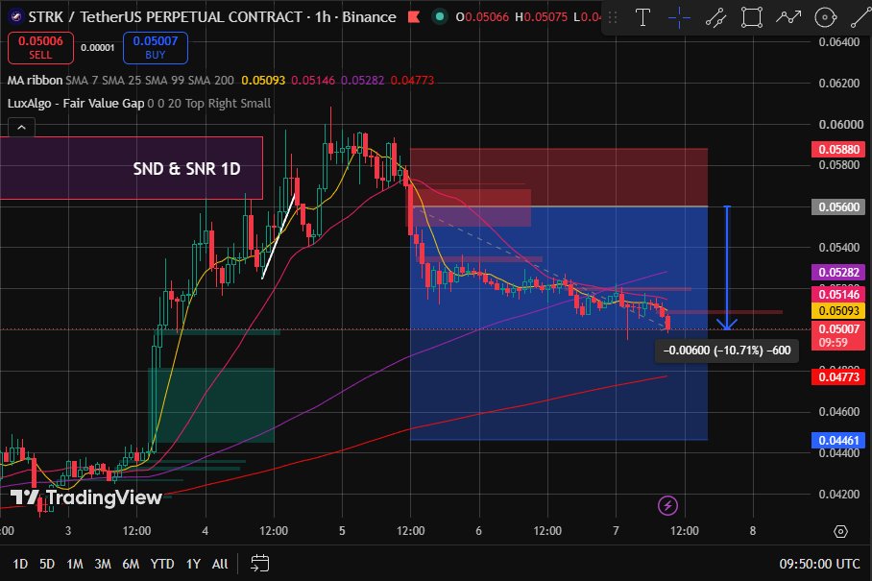Click the 0.05007 current price label

[838, 335]
